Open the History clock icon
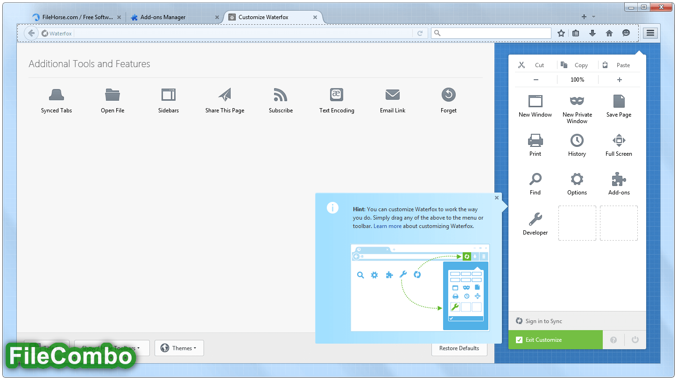The image size is (677, 380). [577, 140]
